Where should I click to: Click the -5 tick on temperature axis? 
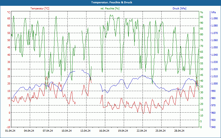(x=9, y=120)
